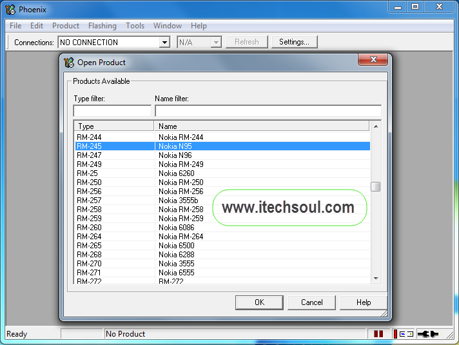Select the RM-264 row
459x345 pixels.
click(x=222, y=237)
